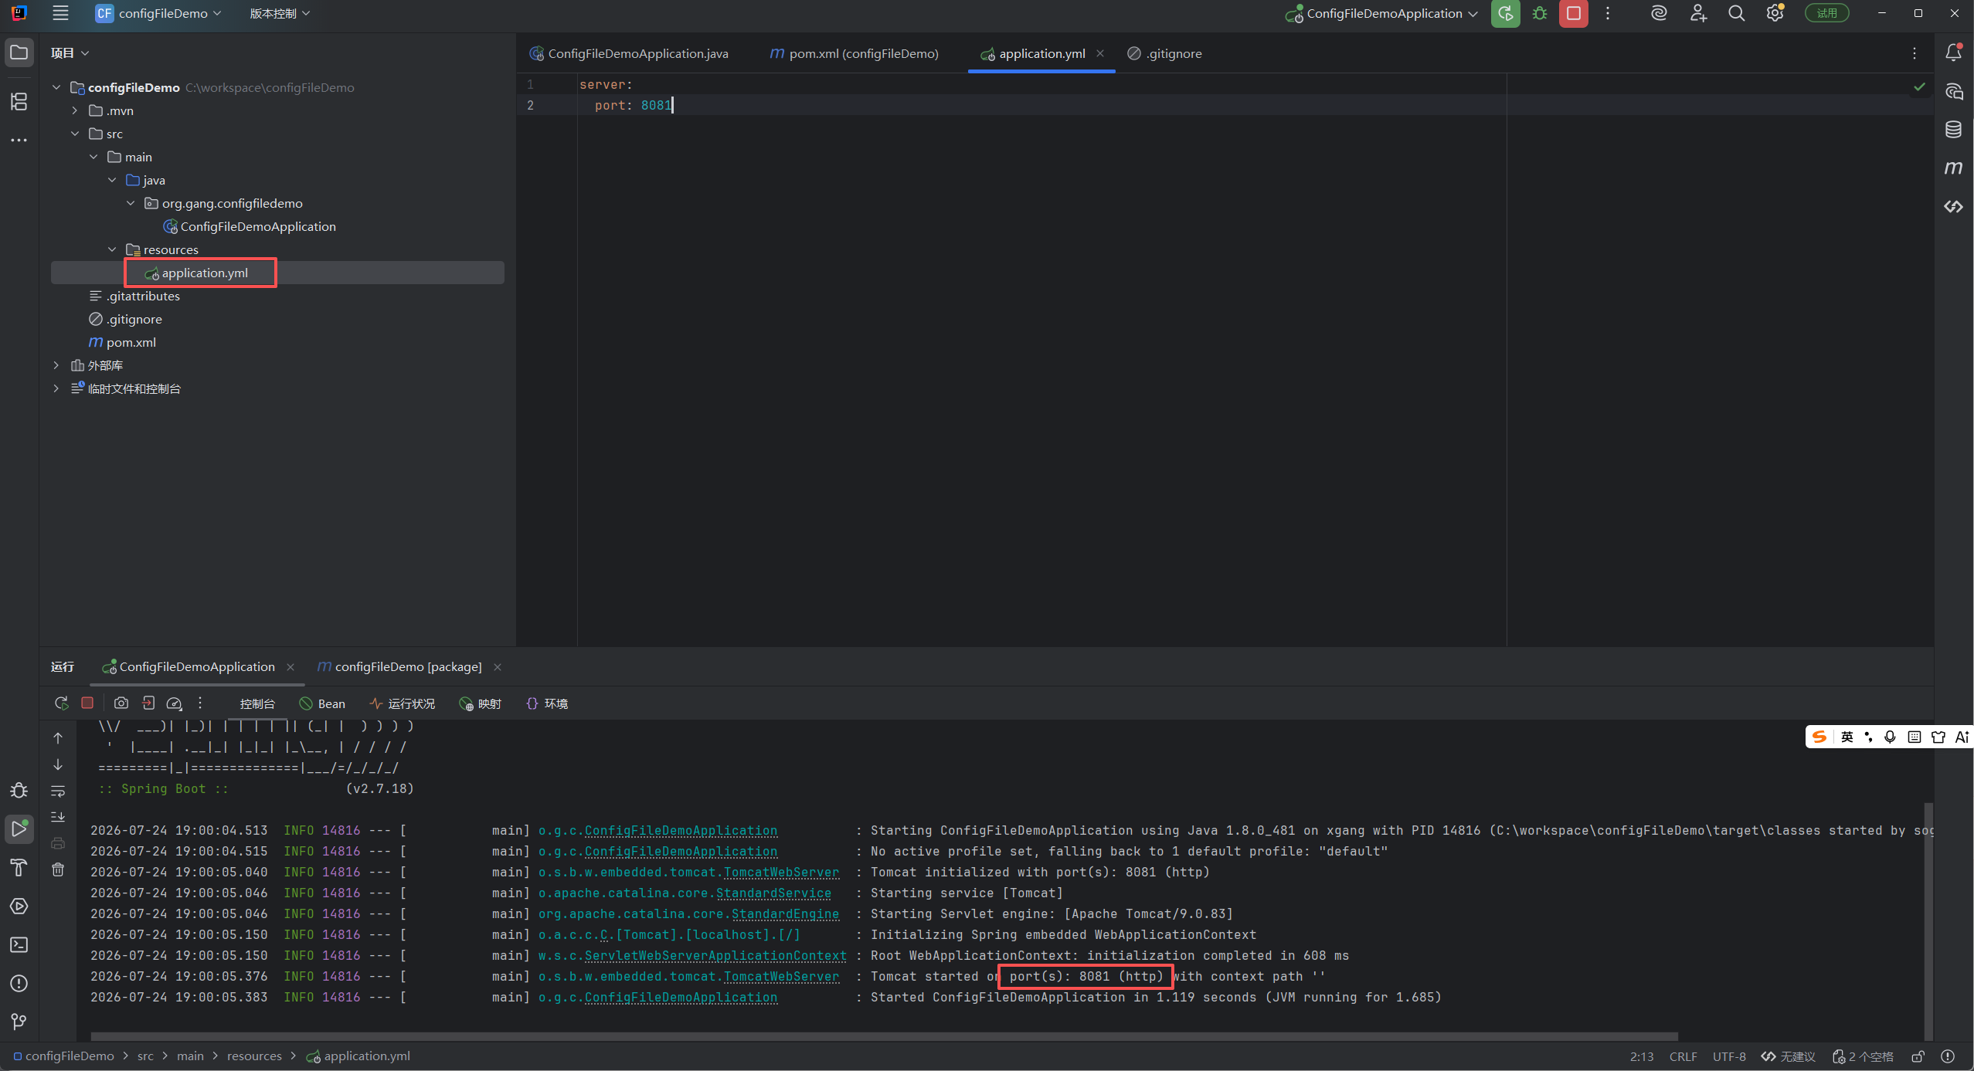Open Maven tool window
1974x1071 pixels.
tap(1954, 168)
